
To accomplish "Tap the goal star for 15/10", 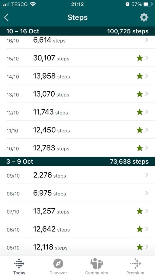I will tap(140, 58).
